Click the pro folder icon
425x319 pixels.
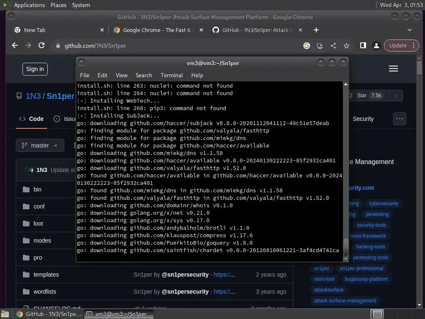[26, 258]
